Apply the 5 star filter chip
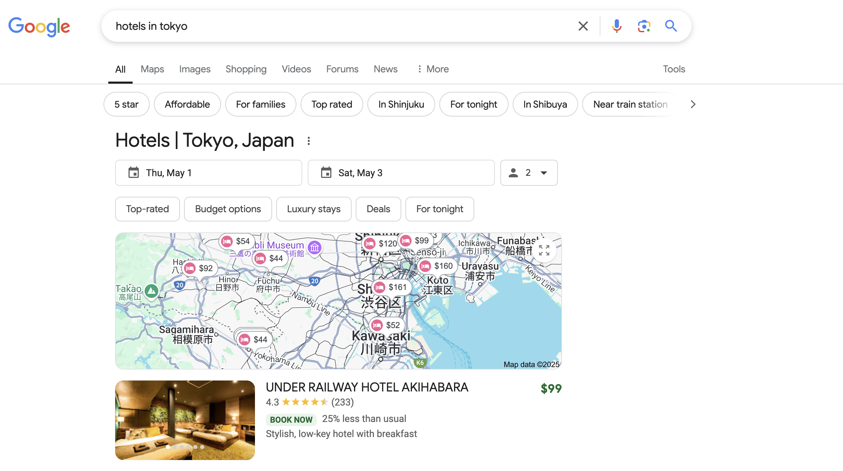Image resolution: width=843 pixels, height=471 pixels. 126,104
